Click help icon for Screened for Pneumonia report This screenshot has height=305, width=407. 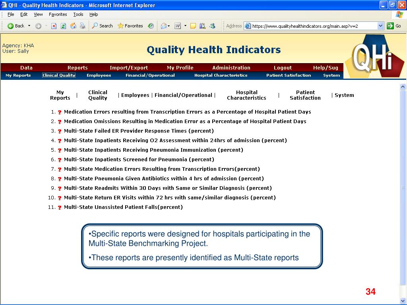(60, 160)
